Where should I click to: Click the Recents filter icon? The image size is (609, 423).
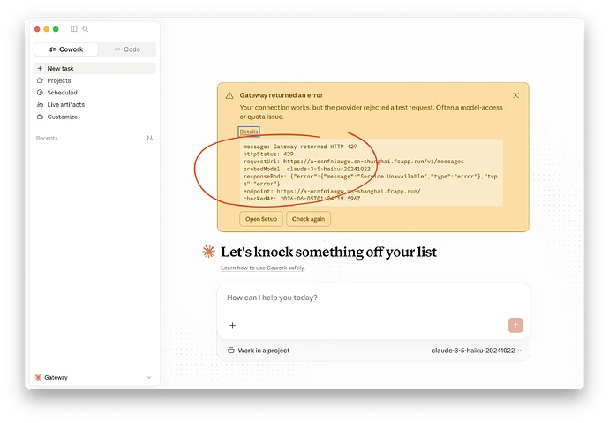pyautogui.click(x=149, y=139)
